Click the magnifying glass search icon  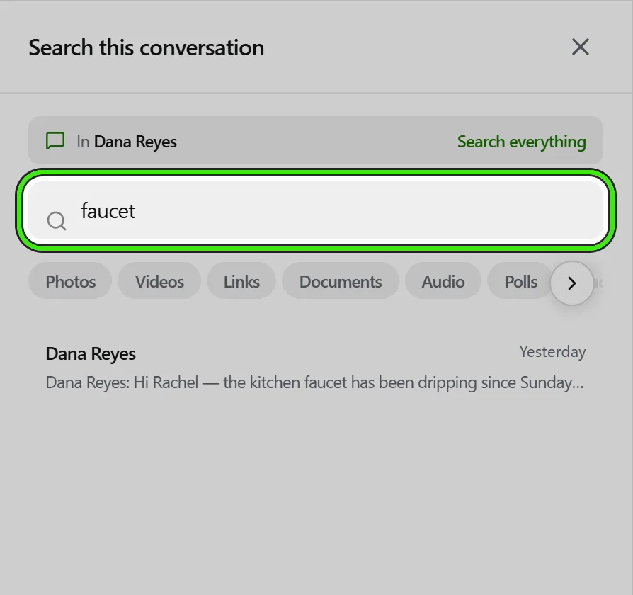[x=56, y=221]
